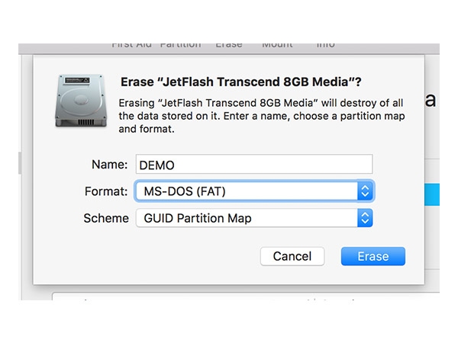The width and height of the screenshot is (458, 343).
Task: Open Info from the toolbar
Action: 326,45
